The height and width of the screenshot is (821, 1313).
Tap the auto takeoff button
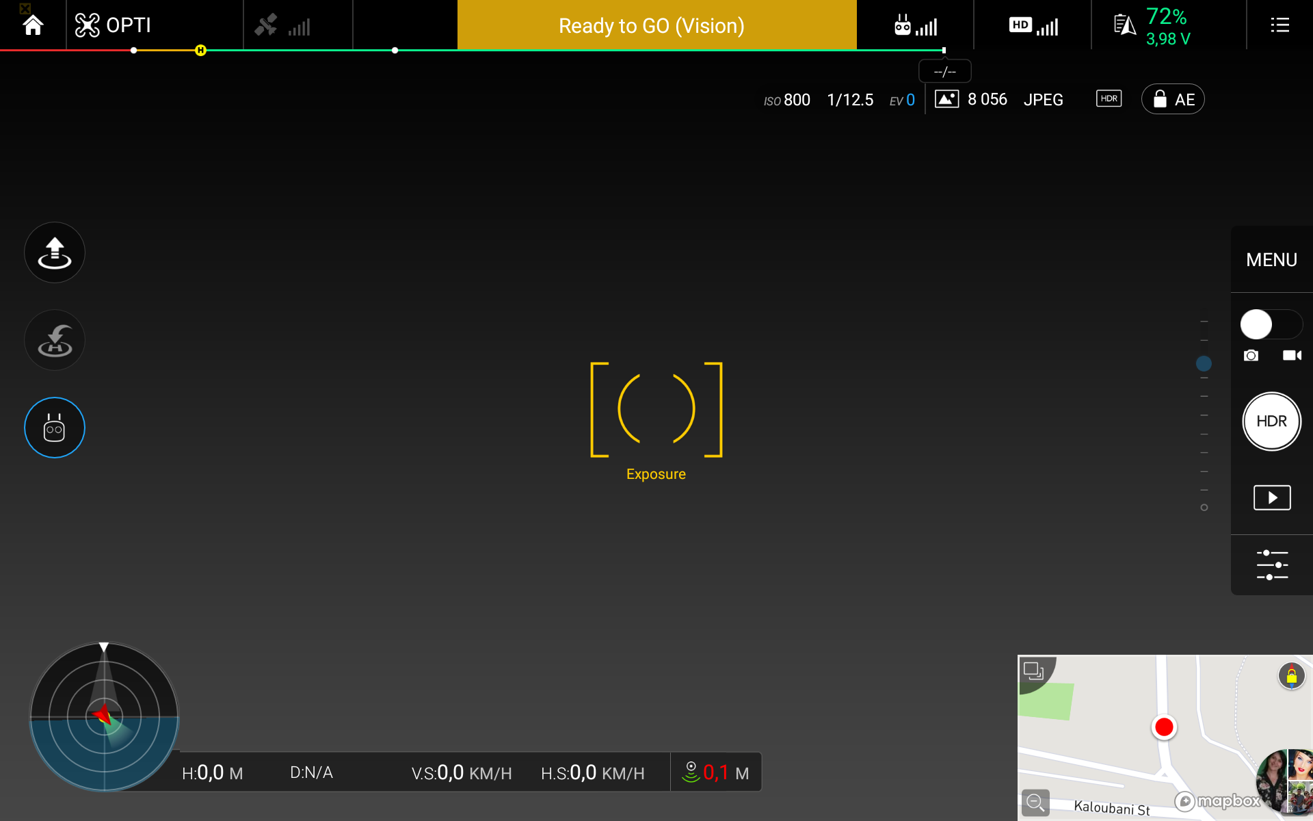pyautogui.click(x=55, y=252)
